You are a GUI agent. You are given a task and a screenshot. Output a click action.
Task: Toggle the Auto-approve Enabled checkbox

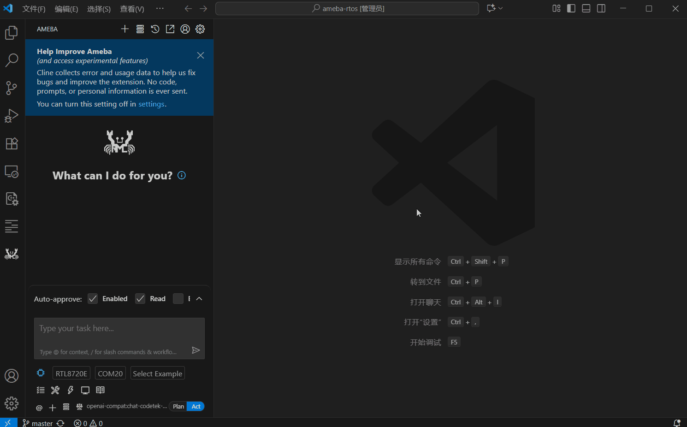tap(93, 299)
